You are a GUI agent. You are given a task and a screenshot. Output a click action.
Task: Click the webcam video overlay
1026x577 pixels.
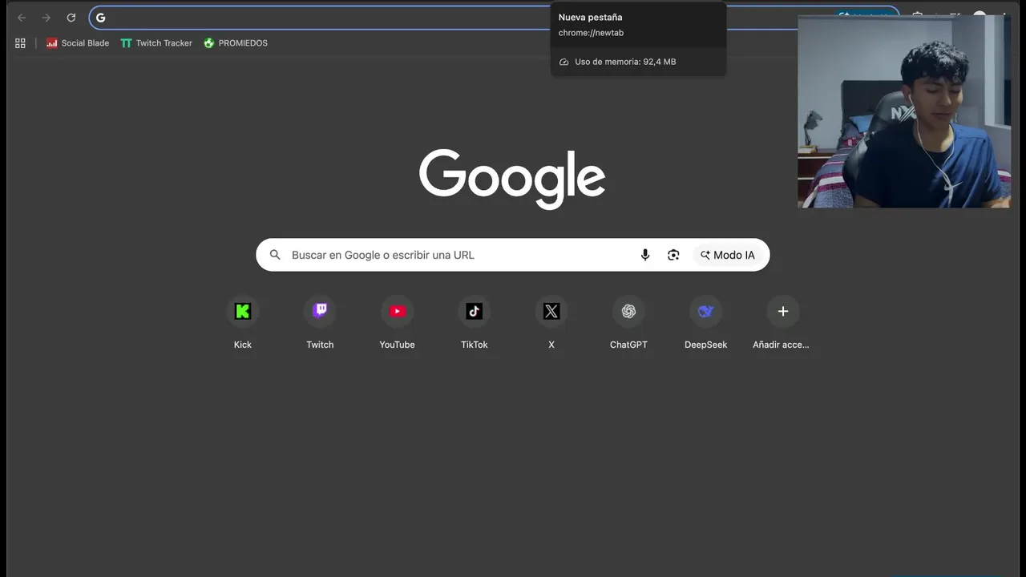pyautogui.click(x=904, y=111)
